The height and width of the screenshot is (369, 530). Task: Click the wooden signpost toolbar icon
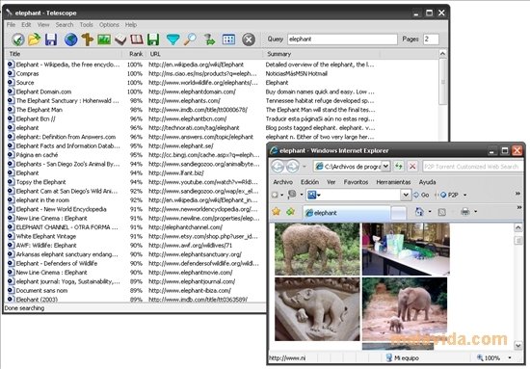tap(87, 40)
